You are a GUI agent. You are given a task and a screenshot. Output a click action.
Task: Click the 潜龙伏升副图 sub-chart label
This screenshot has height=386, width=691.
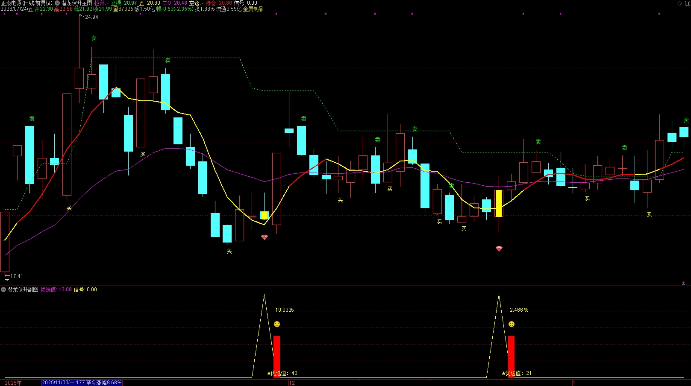(x=23, y=289)
